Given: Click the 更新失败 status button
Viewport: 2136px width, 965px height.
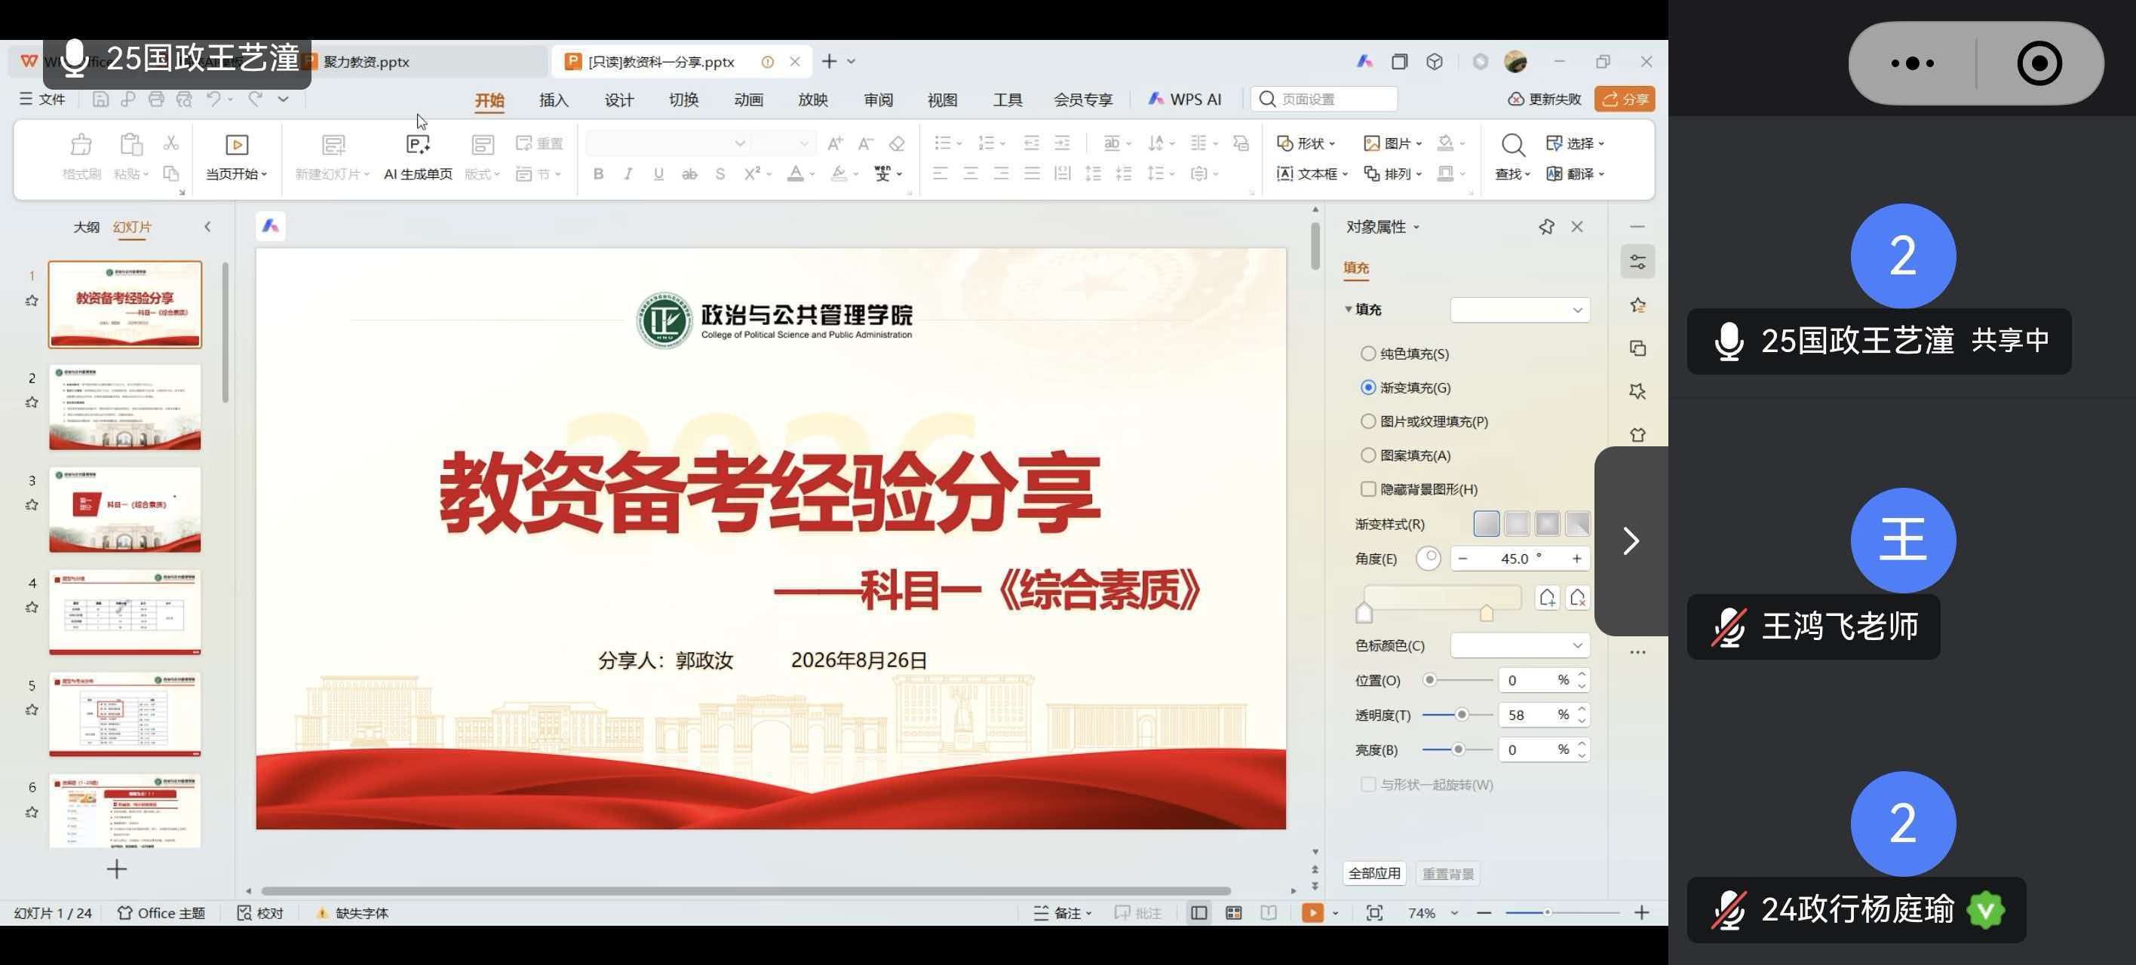Looking at the screenshot, I should 1544,100.
